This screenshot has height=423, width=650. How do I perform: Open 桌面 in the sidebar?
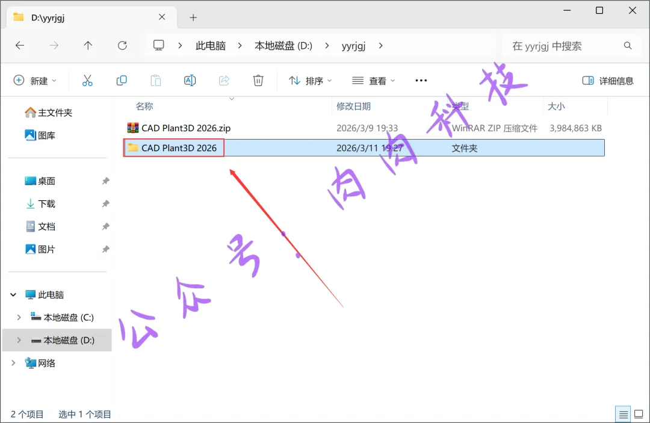(40, 181)
